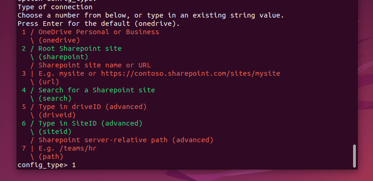Screen dimensions: 373x181
Task: Click the 'Choose a number from below' instruction line
Action: click(x=151, y=16)
